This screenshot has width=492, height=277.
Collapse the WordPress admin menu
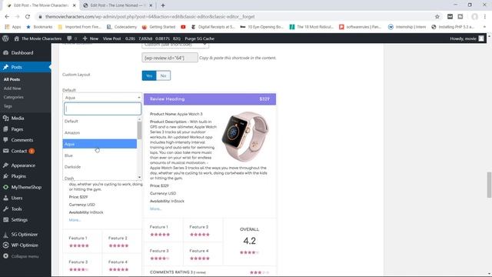(25, 256)
